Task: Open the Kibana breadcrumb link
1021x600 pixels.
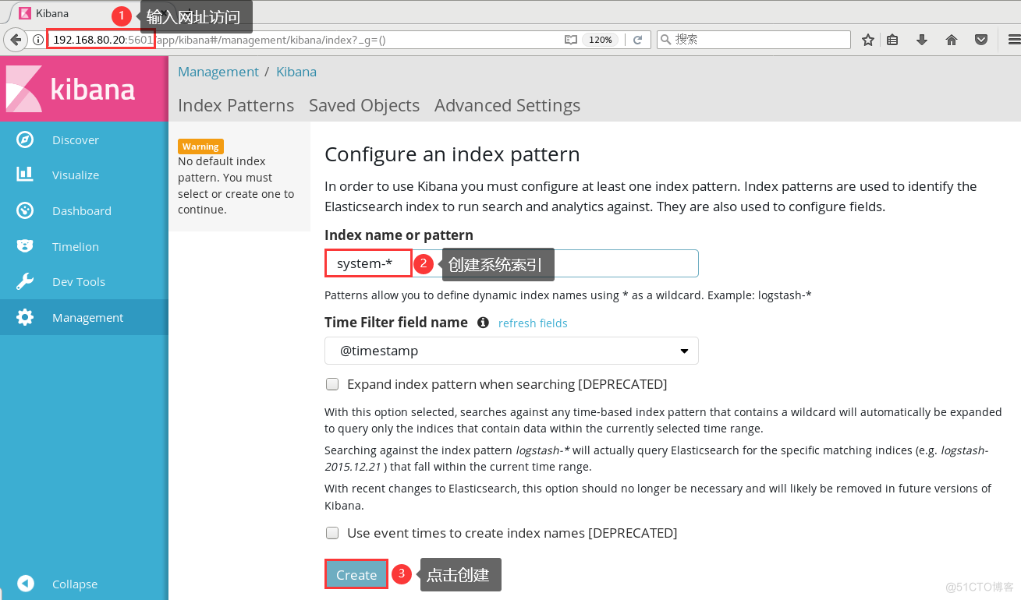Action: tap(296, 72)
